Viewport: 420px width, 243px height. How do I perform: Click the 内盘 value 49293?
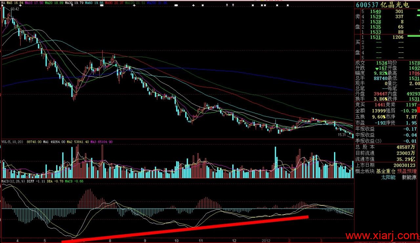[x=413, y=94]
